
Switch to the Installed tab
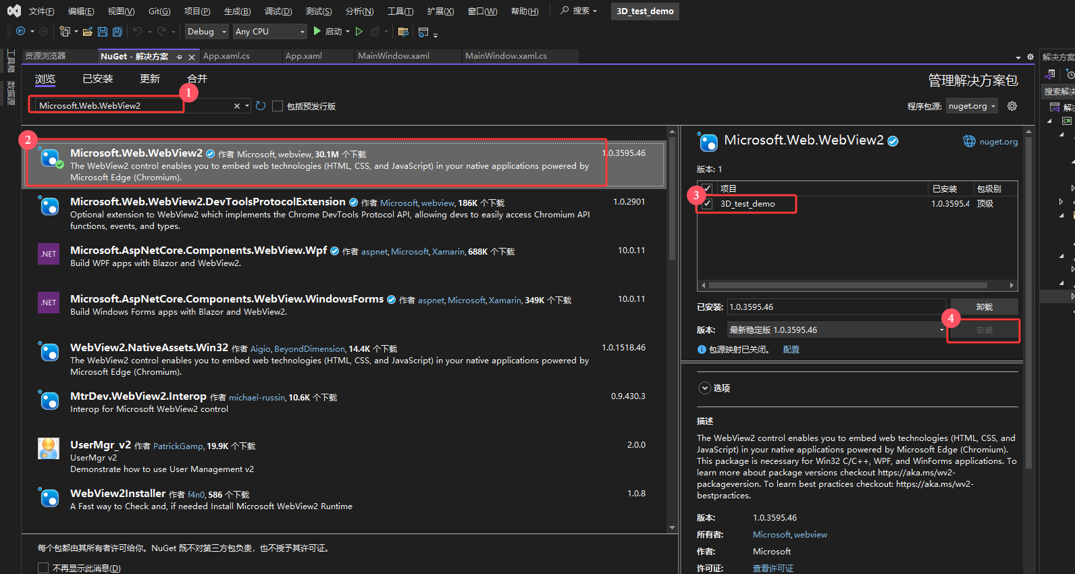[97, 79]
